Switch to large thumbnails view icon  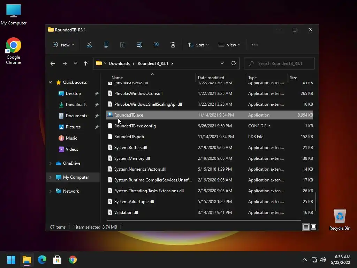(x=313, y=227)
